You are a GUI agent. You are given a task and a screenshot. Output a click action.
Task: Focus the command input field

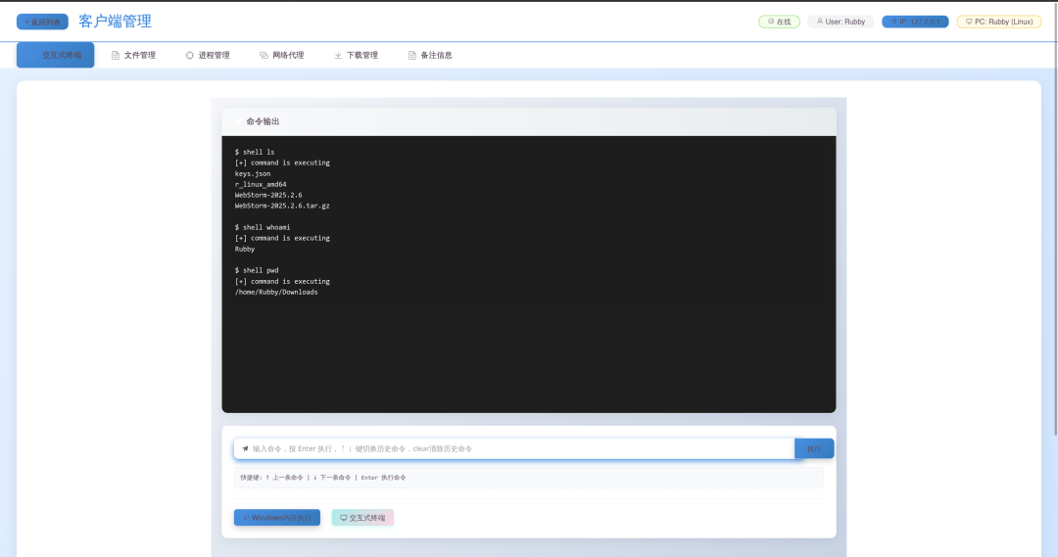pos(514,448)
